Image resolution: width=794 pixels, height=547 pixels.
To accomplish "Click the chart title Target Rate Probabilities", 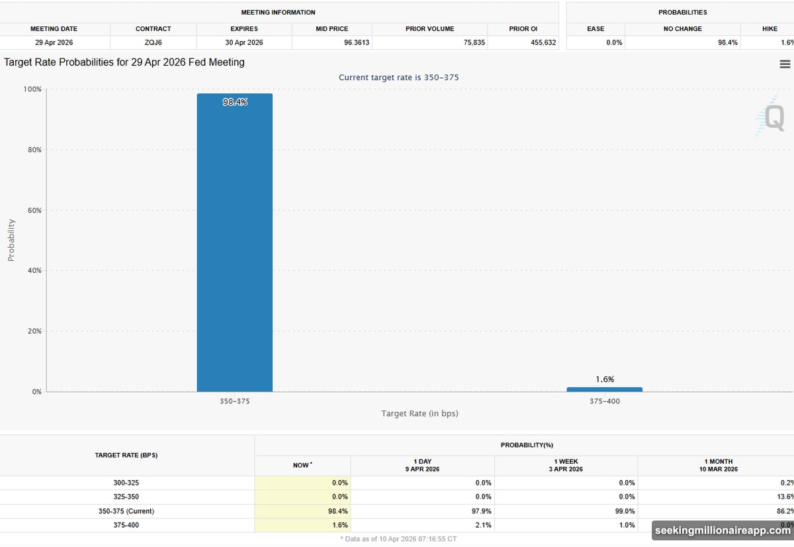I will [124, 62].
